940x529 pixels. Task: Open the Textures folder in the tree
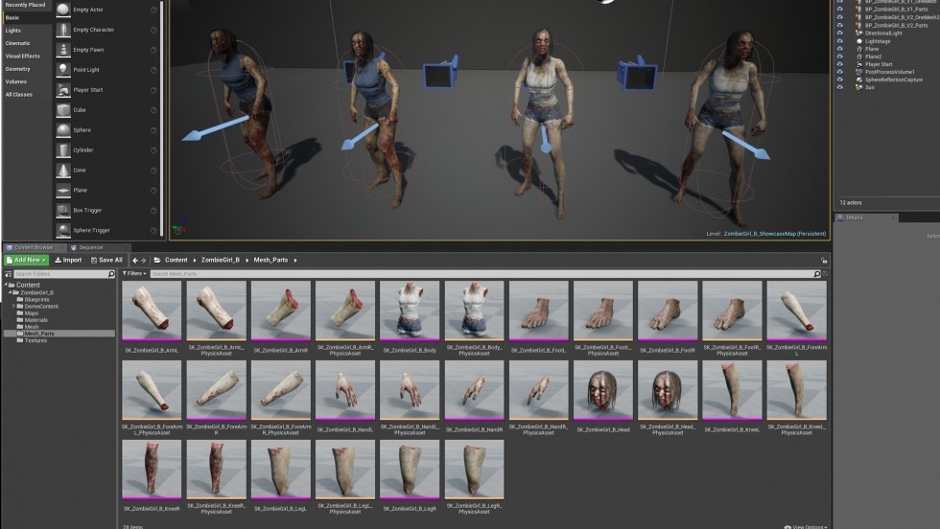point(35,340)
